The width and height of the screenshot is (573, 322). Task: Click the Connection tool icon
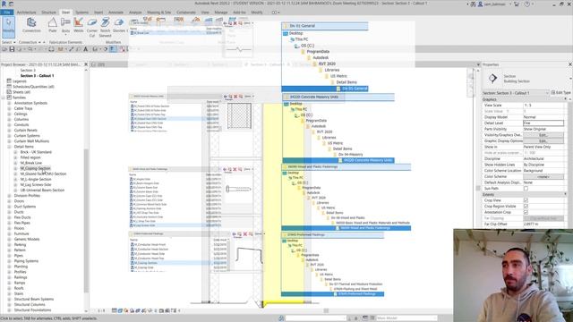(31, 22)
